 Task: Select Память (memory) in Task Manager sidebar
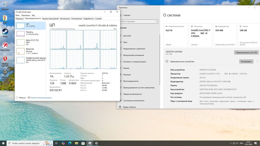click(30, 33)
